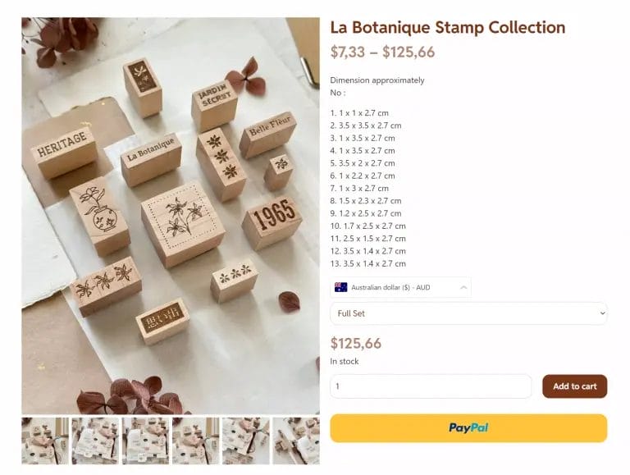
Task: Click the HERITAGE stamp in the main image
Action: click(63, 150)
